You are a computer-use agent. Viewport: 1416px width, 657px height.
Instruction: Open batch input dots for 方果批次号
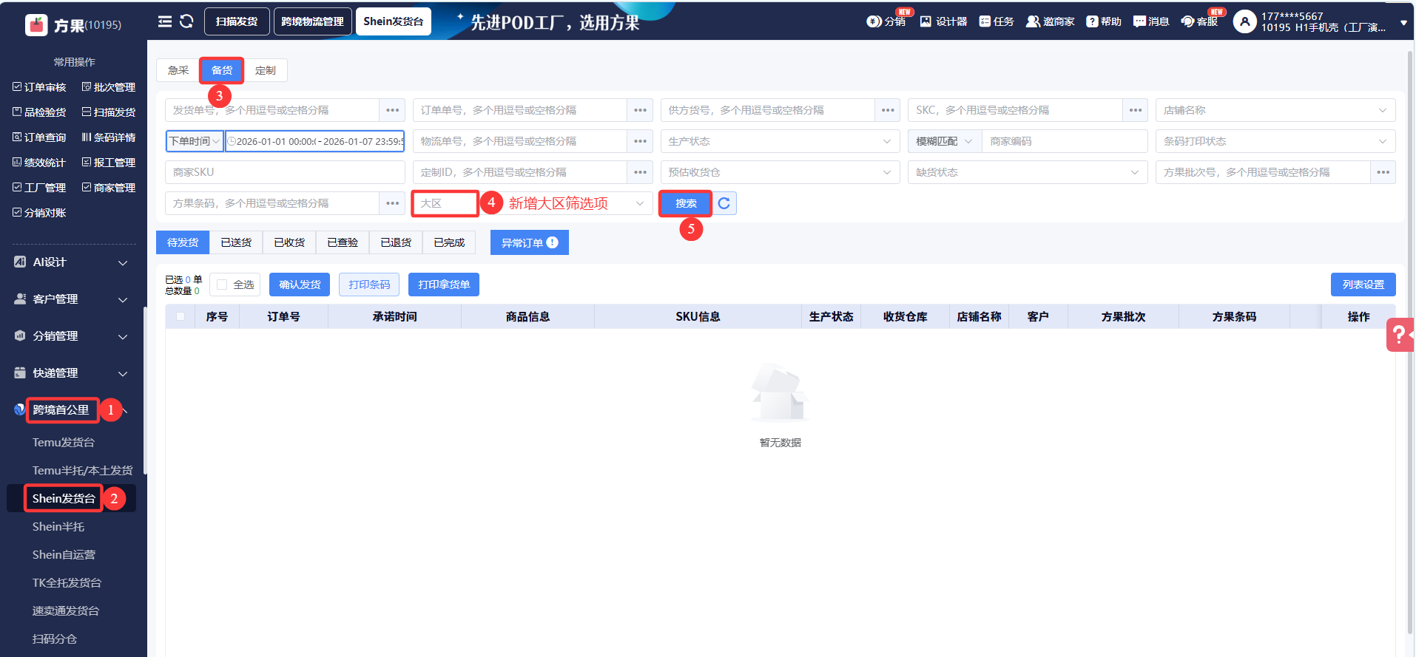pyautogui.click(x=1383, y=172)
